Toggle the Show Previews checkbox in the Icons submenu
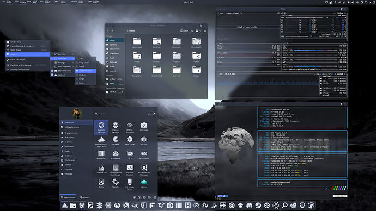 (52, 71)
